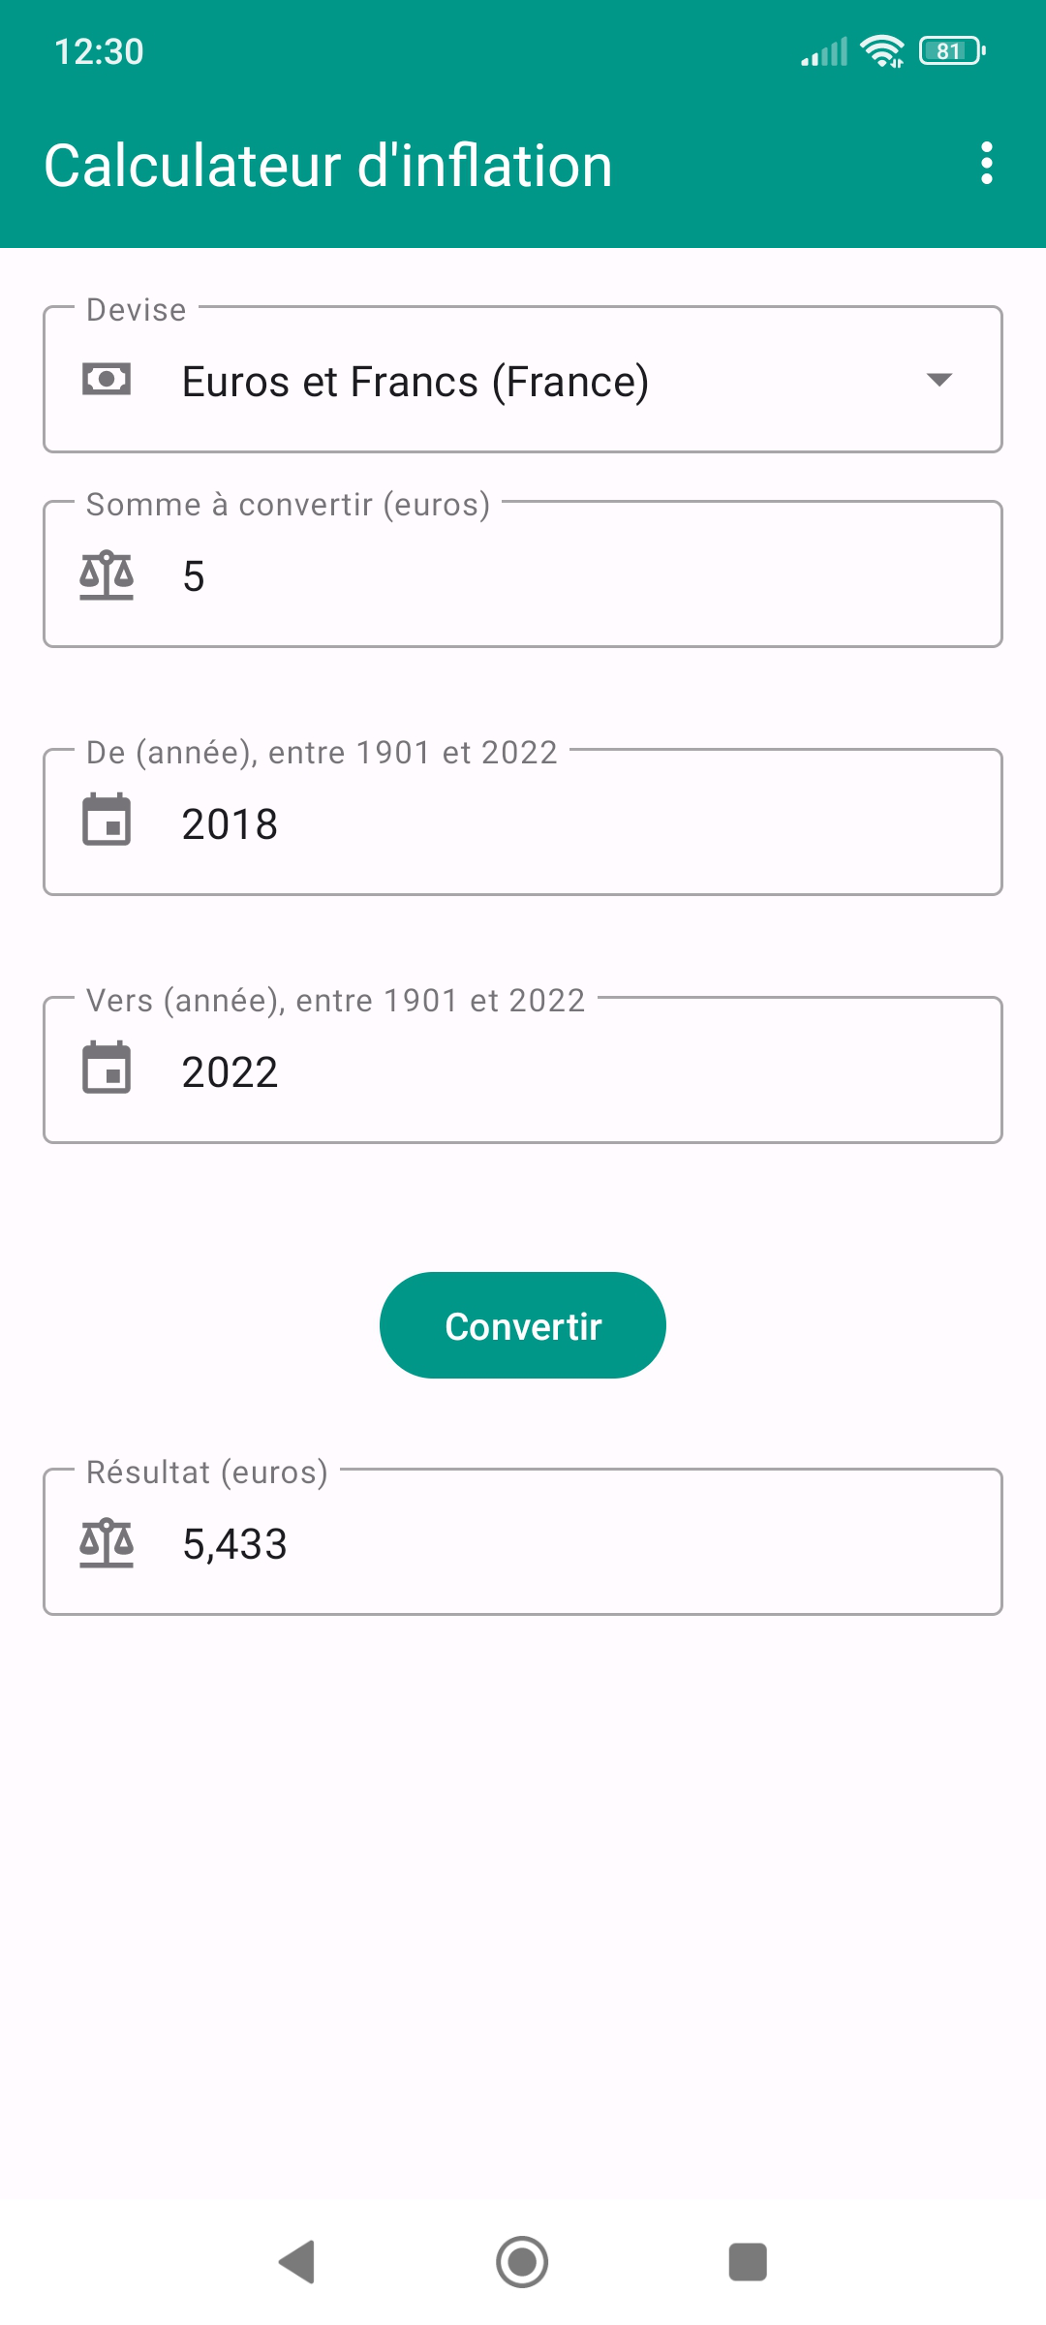Tap the scale icon beside amount to convert
Viewport: 1046px width, 2325px height.
107,575
